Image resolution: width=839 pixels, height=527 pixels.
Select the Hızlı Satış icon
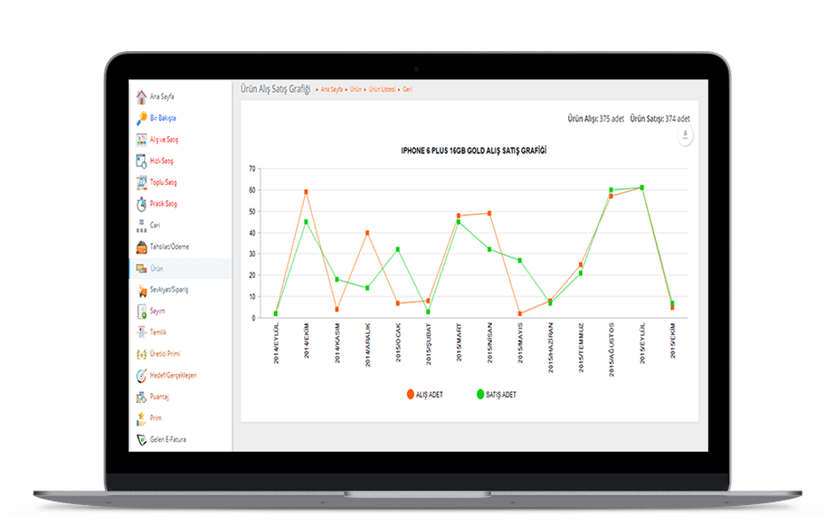tap(142, 161)
